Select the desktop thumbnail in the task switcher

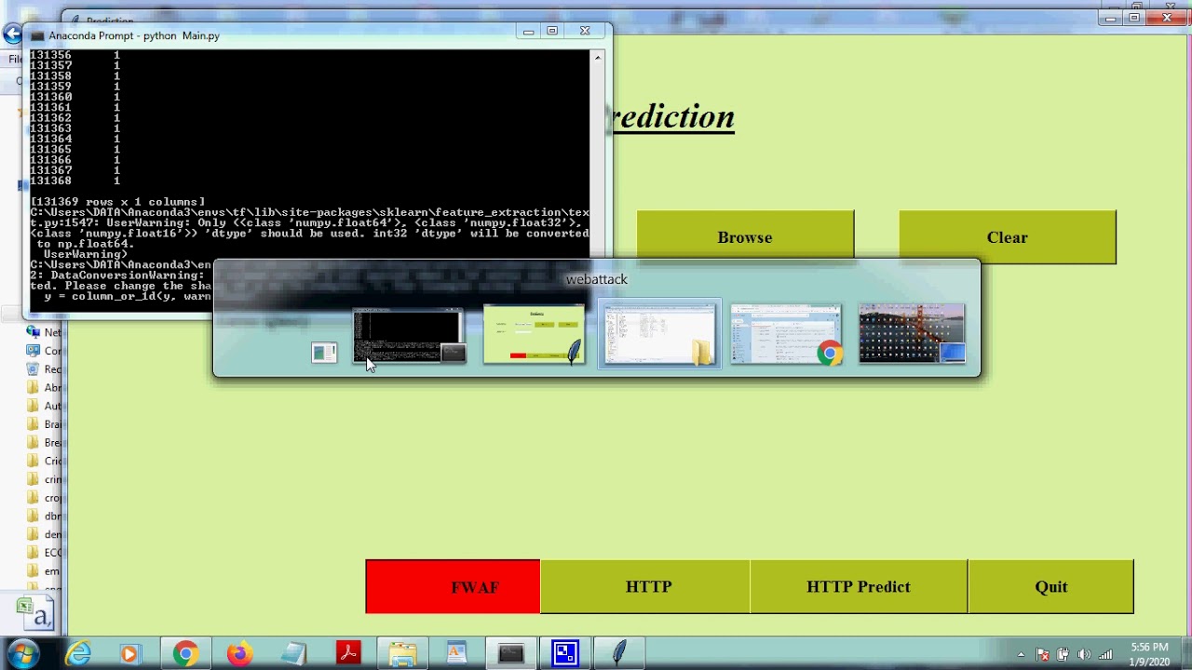point(912,333)
